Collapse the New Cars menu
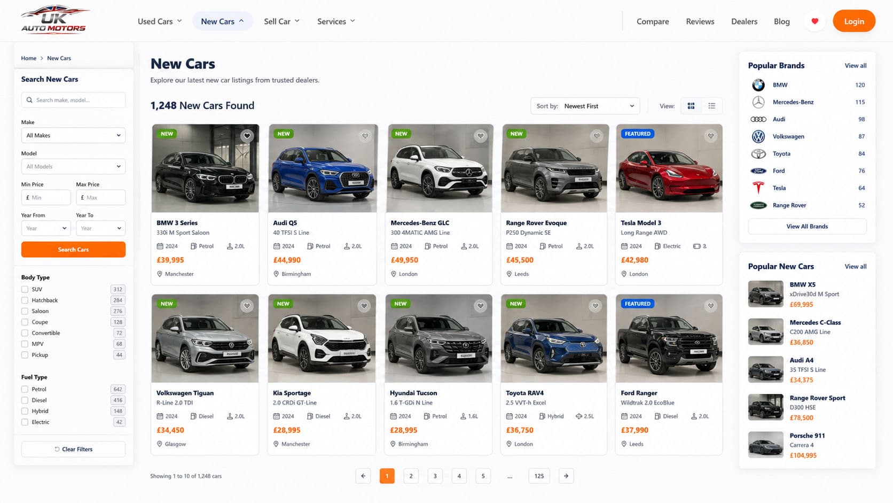The image size is (893, 503). [x=222, y=21]
